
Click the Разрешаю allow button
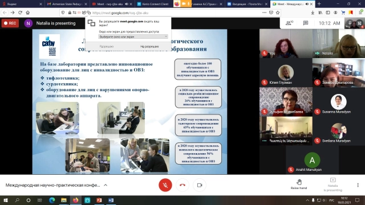pyautogui.click(x=107, y=47)
